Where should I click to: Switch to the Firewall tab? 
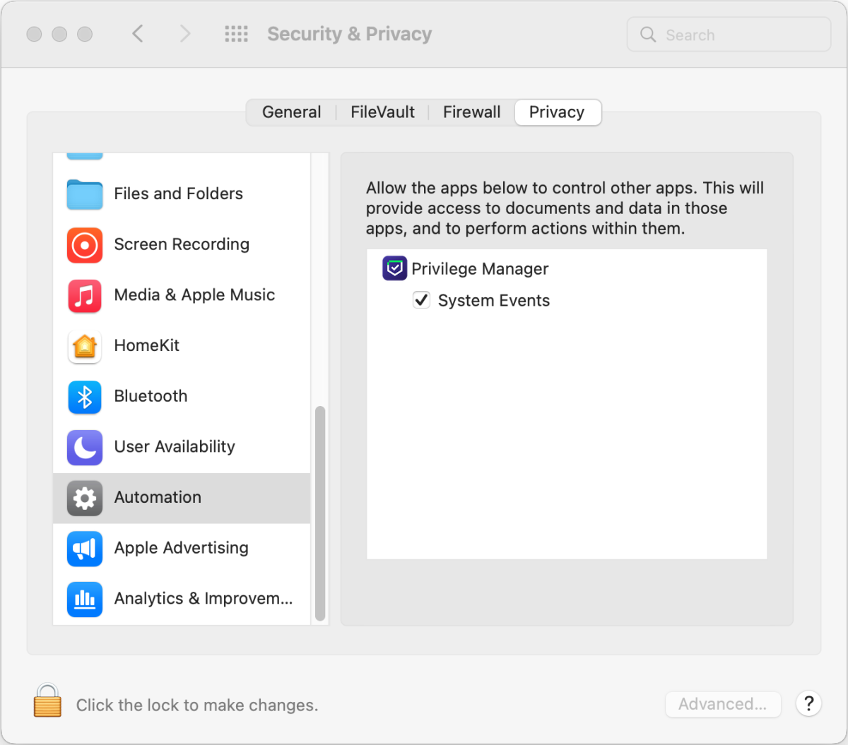pos(471,112)
